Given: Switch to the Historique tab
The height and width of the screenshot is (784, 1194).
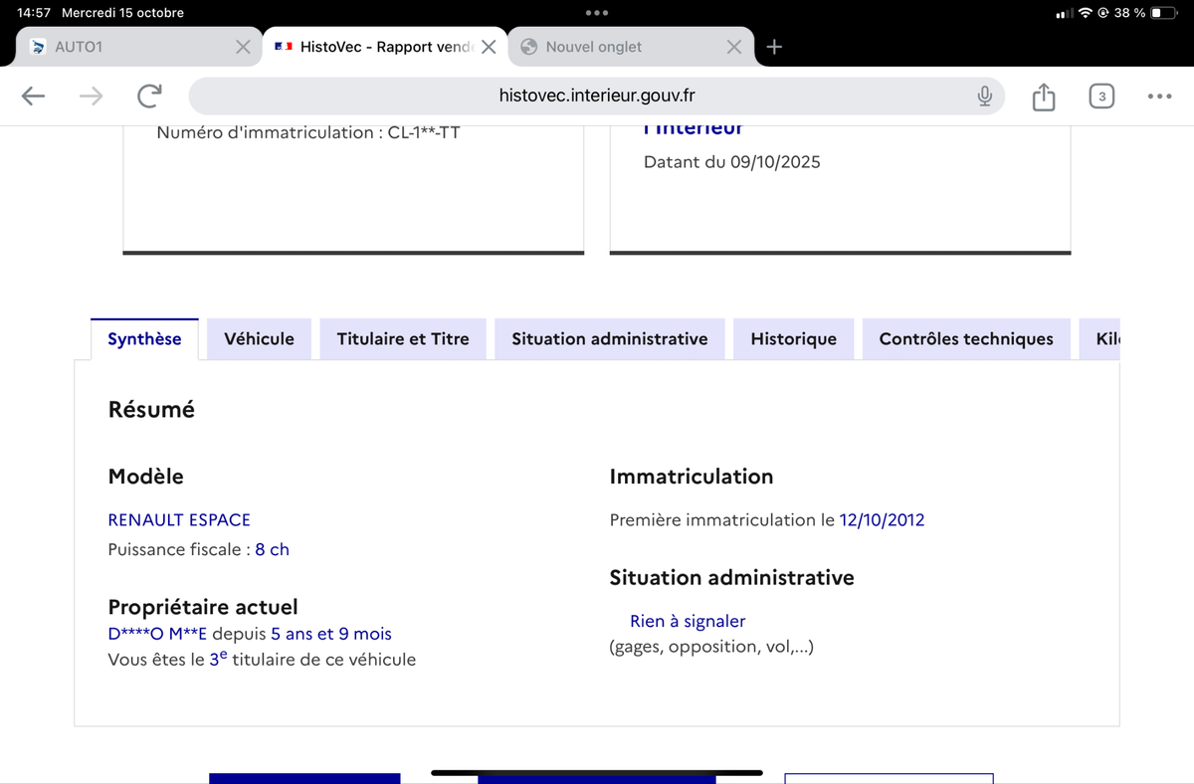Looking at the screenshot, I should coord(793,339).
